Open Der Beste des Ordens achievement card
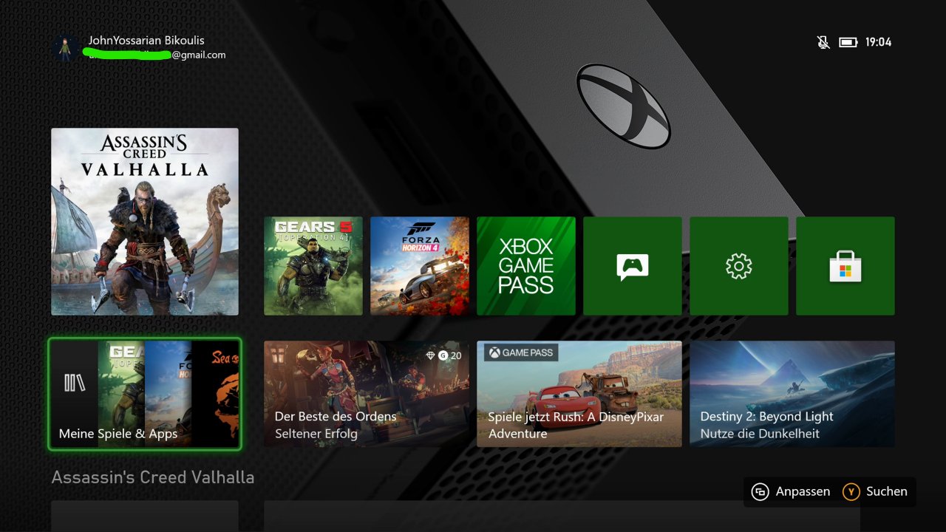 367,394
